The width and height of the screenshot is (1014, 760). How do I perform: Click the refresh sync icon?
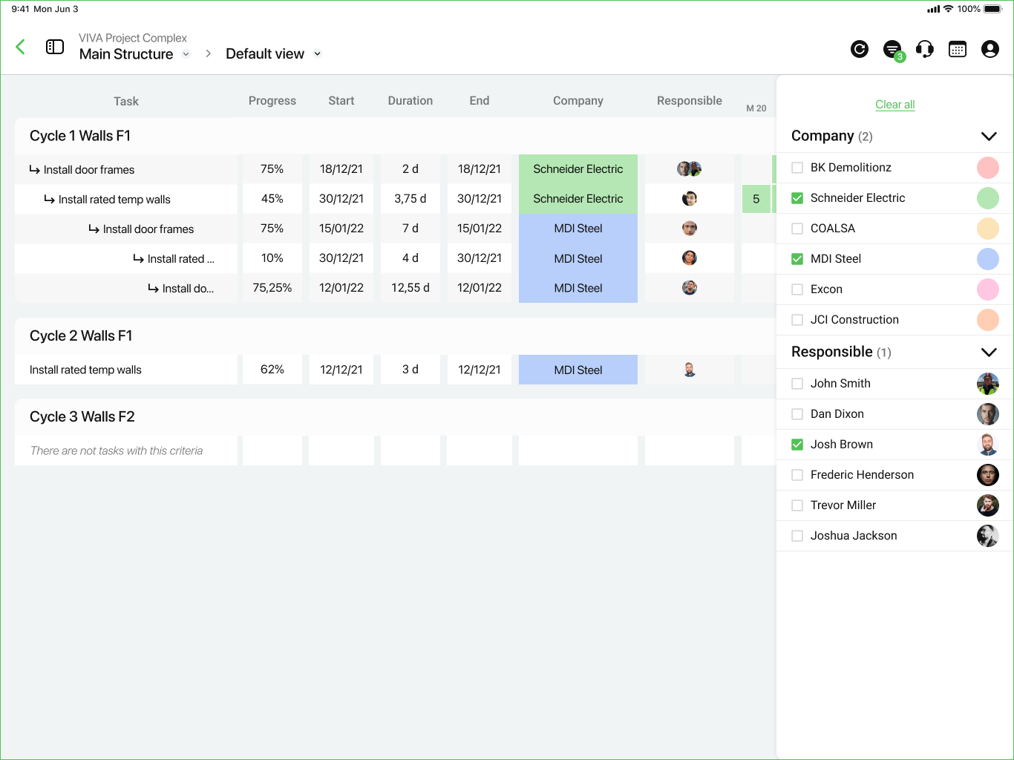860,49
